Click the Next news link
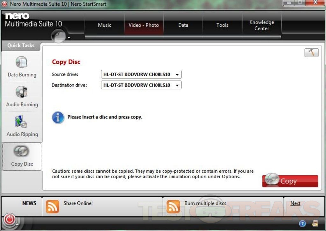326x231 pixels. (x=295, y=203)
